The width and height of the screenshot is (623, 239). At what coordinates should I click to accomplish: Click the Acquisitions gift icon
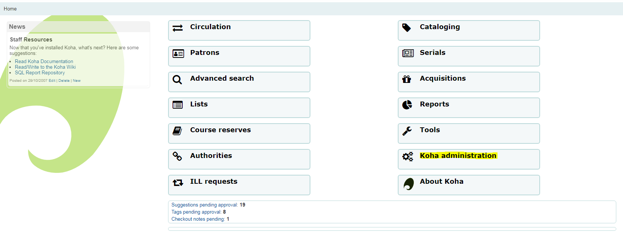click(x=407, y=79)
